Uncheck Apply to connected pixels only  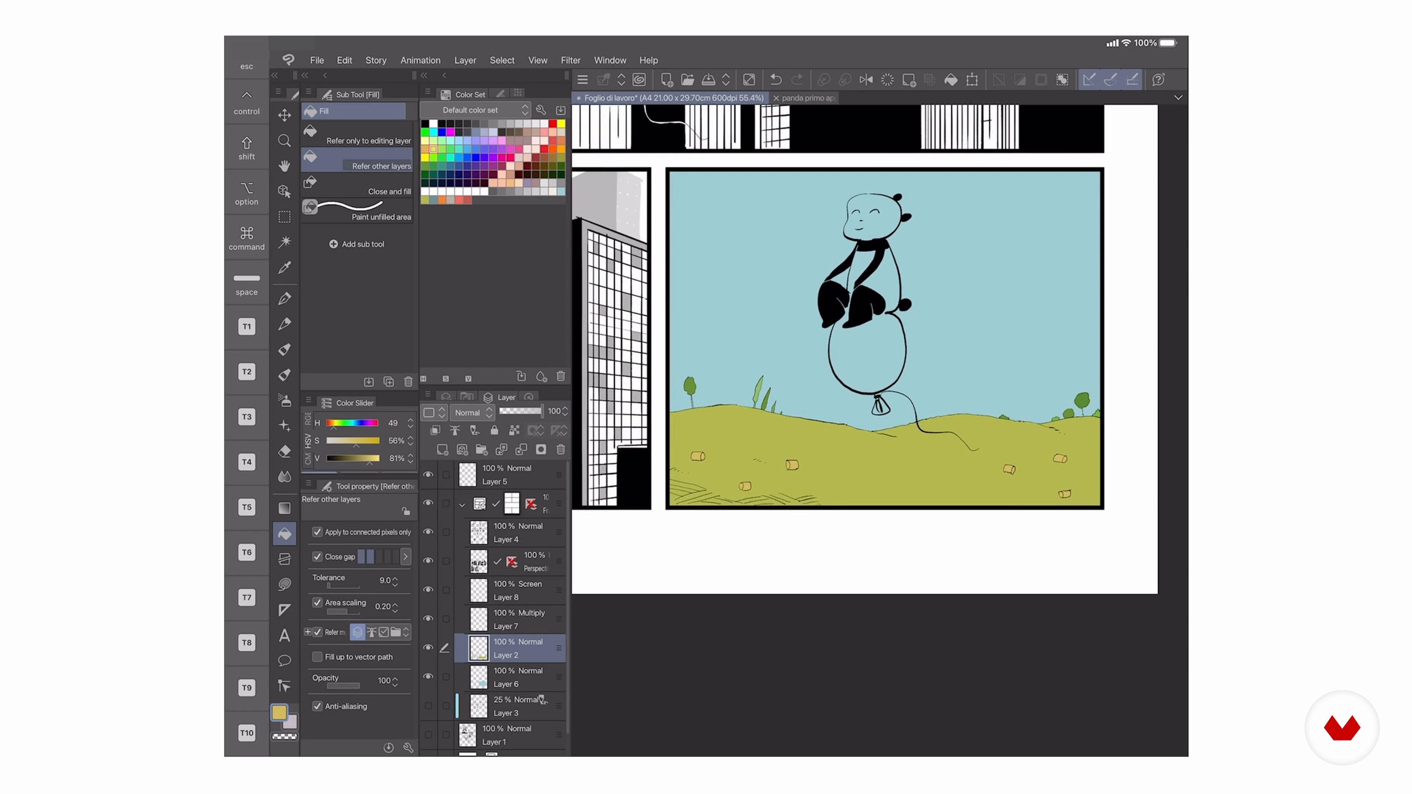(x=317, y=532)
